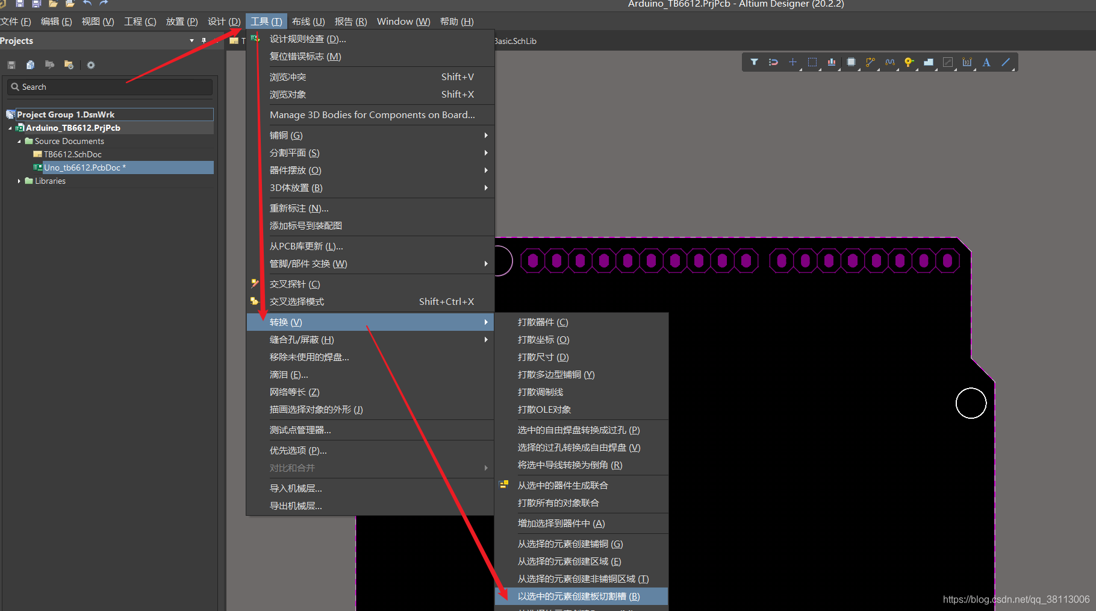Viewport: 1096px width, 611px height.
Task: Click the round mounting hole on PCB
Action: tap(971, 403)
